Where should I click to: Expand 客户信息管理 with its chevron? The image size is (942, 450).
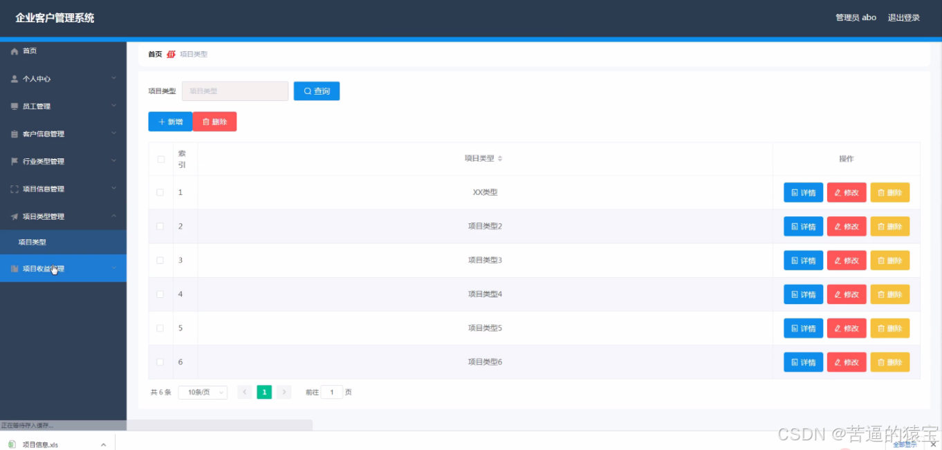click(x=114, y=133)
